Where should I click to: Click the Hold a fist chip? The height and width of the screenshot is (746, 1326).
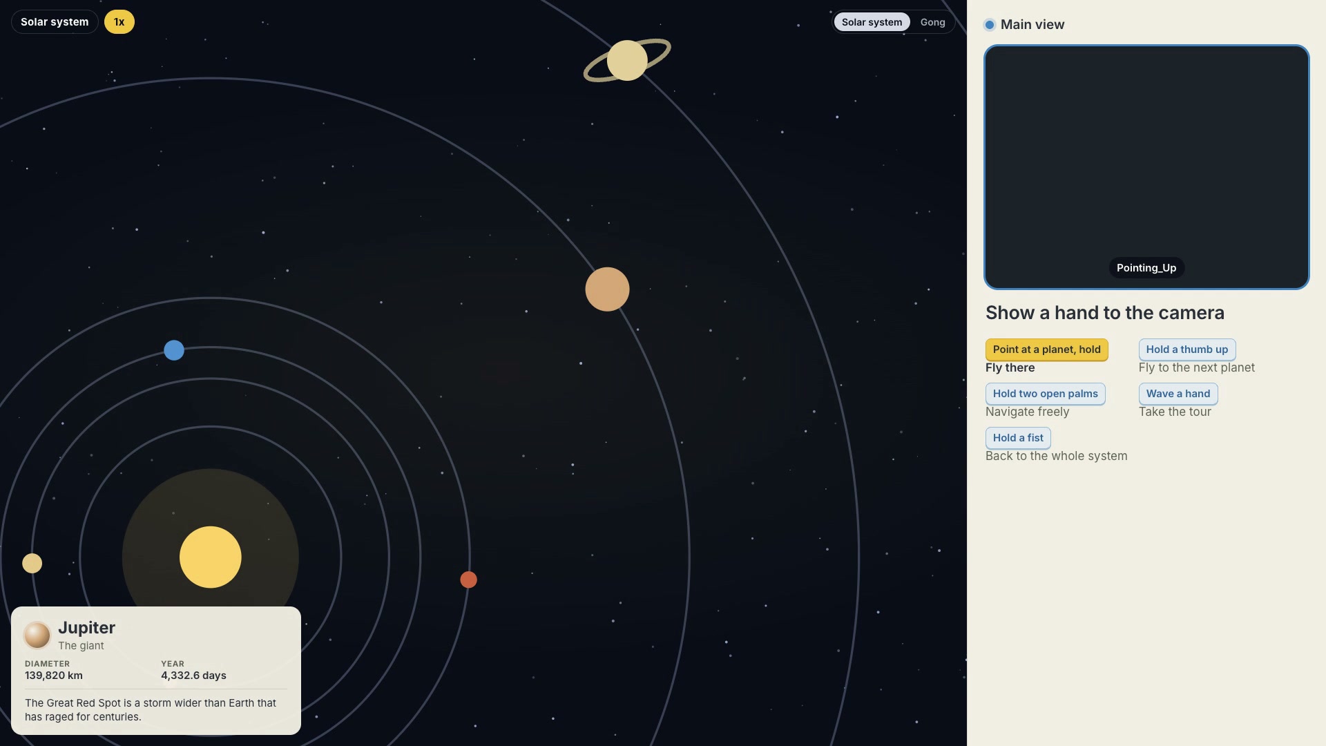click(1018, 438)
